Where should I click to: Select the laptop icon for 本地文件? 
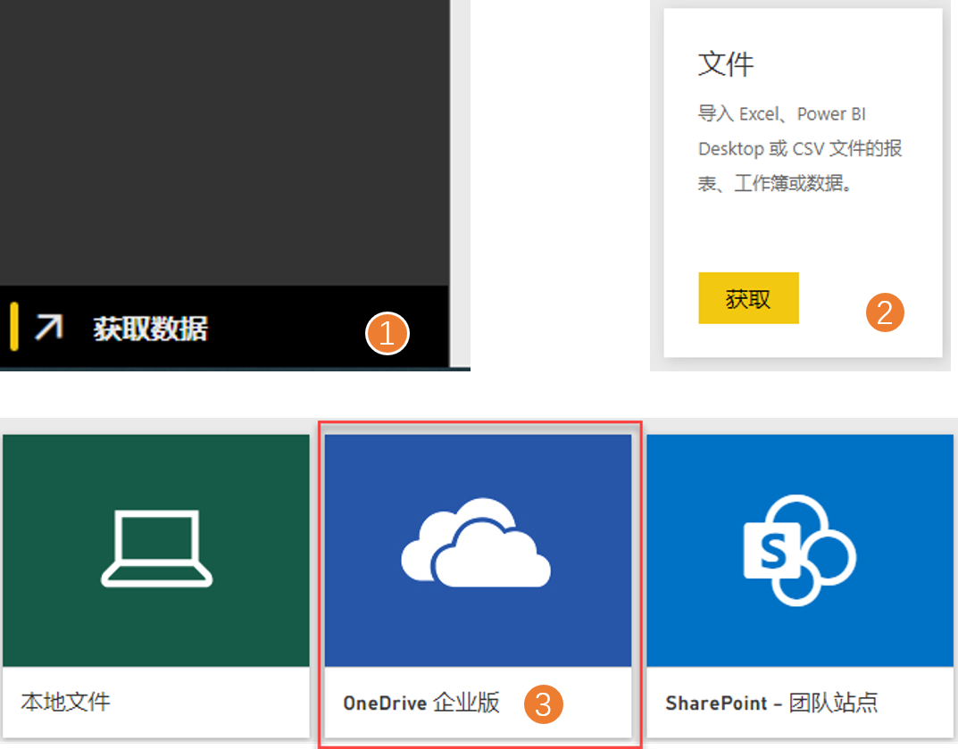[x=156, y=549]
